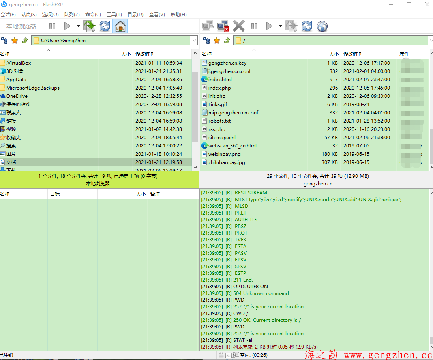Open the 站点(S) menu
This screenshot has height=360, width=433.
click(x=29, y=15)
